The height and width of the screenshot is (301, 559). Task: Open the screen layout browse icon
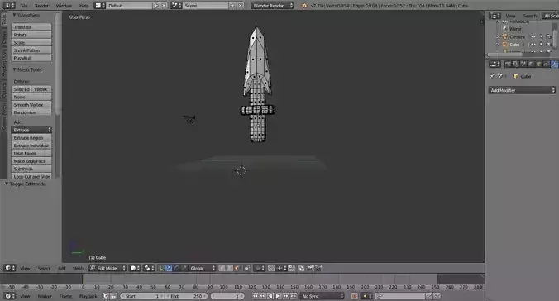click(x=100, y=6)
